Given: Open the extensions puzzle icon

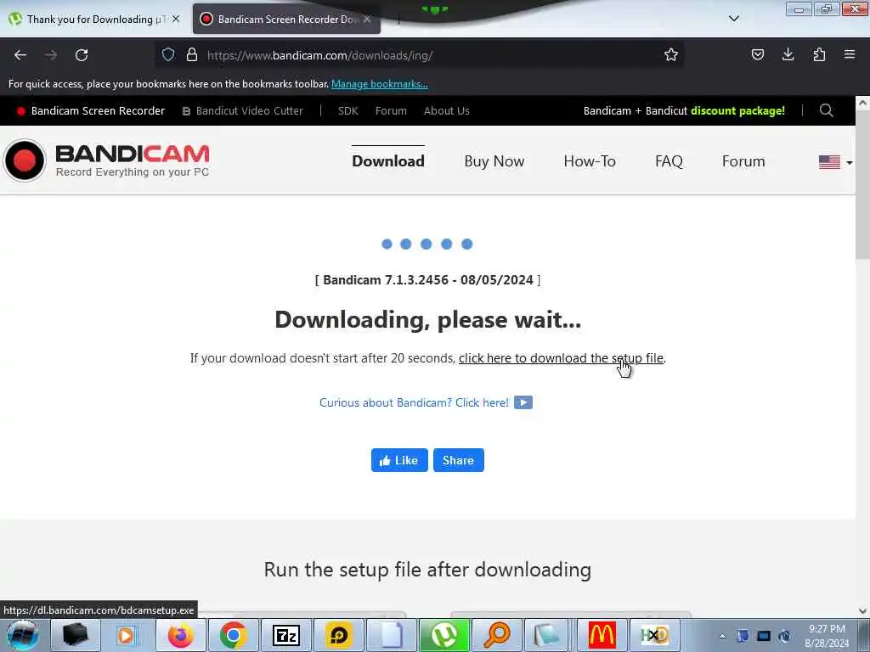Looking at the screenshot, I should click(819, 54).
